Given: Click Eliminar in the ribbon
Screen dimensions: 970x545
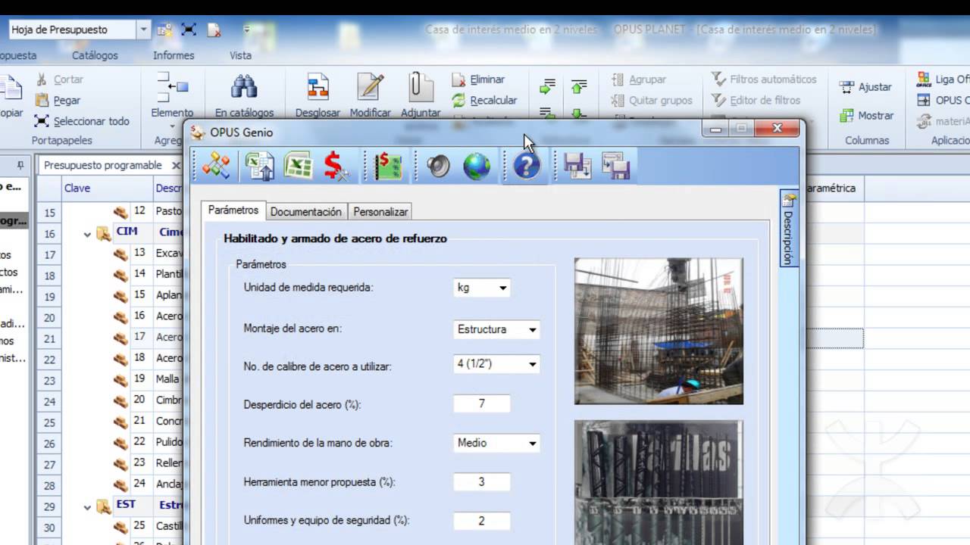Looking at the screenshot, I should click(478, 79).
